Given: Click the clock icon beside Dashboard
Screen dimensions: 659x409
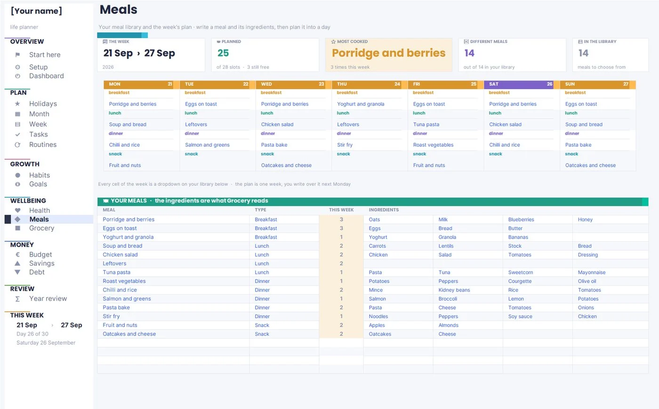Looking at the screenshot, I should [x=17, y=76].
